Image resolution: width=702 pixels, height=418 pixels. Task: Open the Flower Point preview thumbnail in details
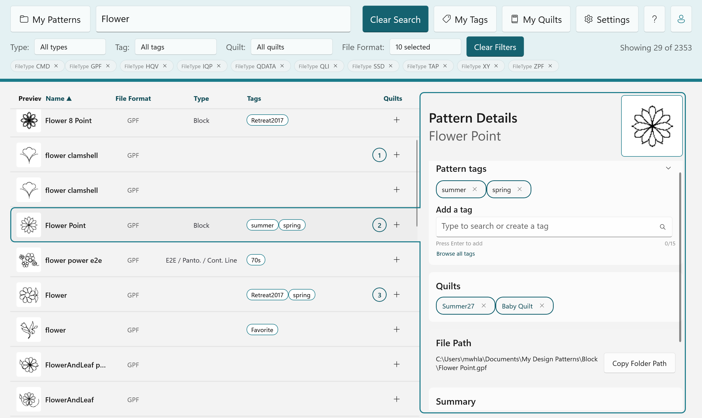651,126
